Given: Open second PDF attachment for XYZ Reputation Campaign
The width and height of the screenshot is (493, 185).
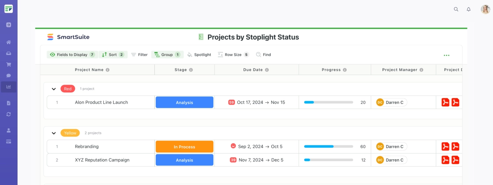Looking at the screenshot, I should pyautogui.click(x=455, y=160).
